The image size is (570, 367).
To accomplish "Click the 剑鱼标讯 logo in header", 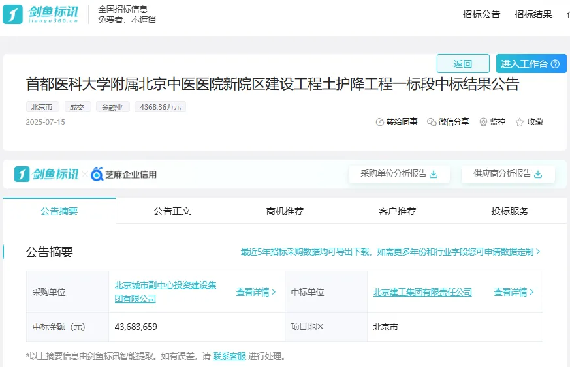I will [x=40, y=14].
